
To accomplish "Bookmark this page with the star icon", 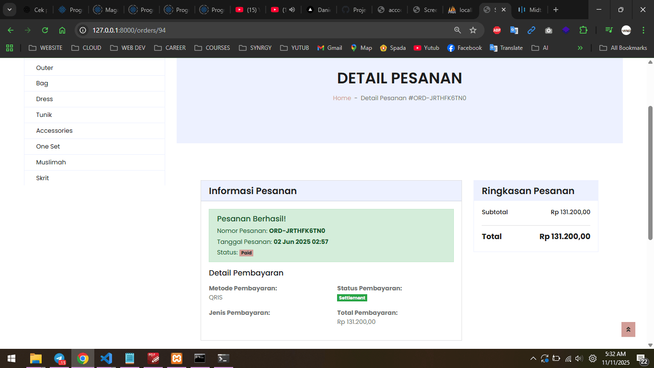I will pyautogui.click(x=473, y=30).
